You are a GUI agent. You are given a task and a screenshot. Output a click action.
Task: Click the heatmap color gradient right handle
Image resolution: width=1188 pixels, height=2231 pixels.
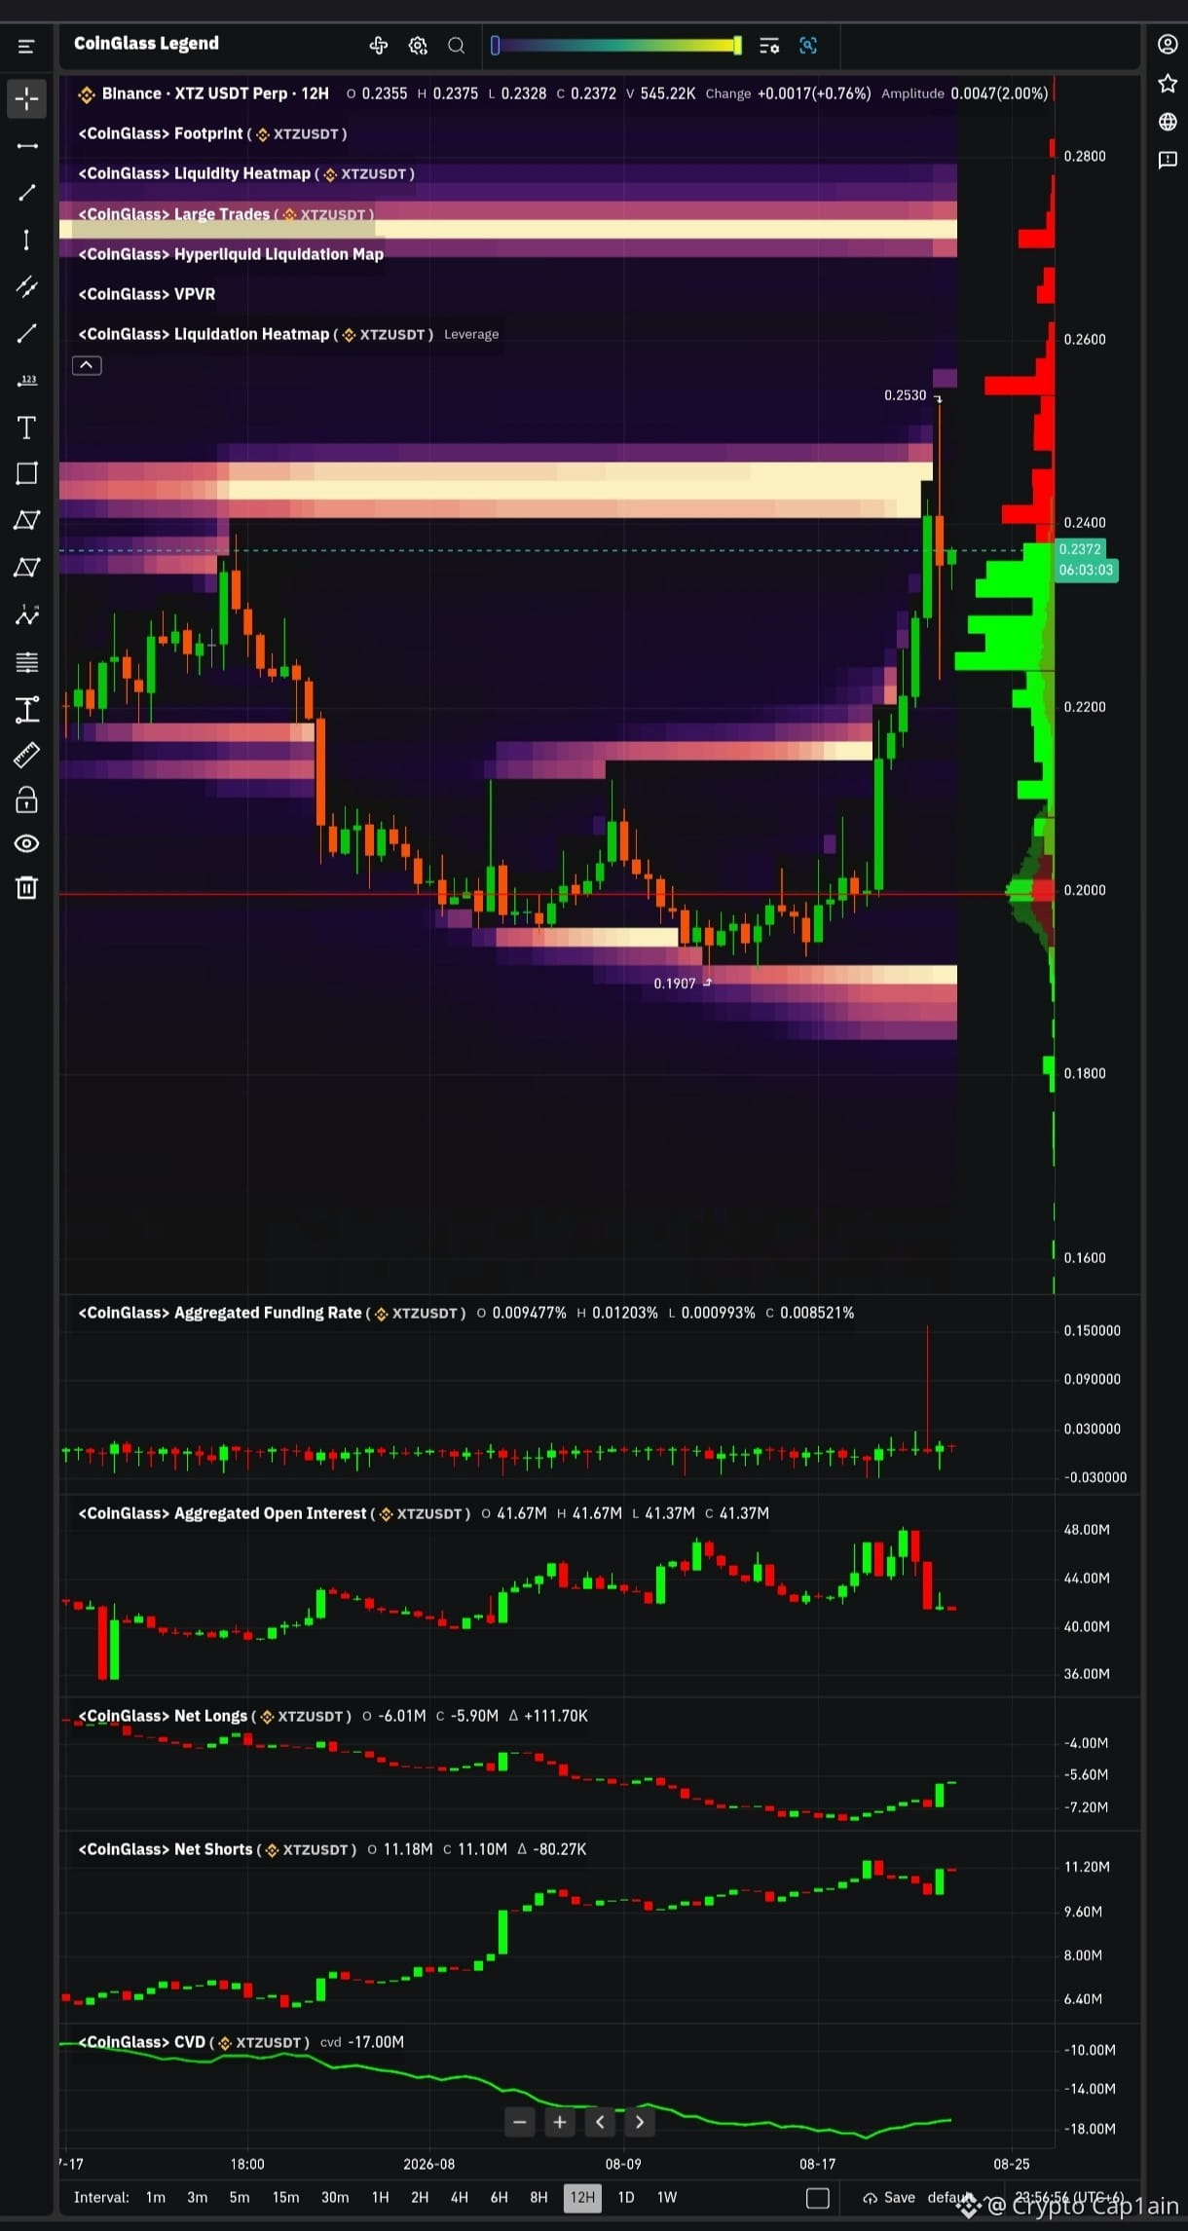click(737, 46)
